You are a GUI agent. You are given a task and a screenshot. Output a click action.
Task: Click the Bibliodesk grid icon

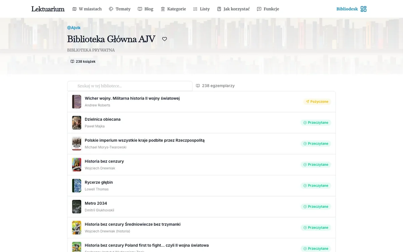[364, 9]
